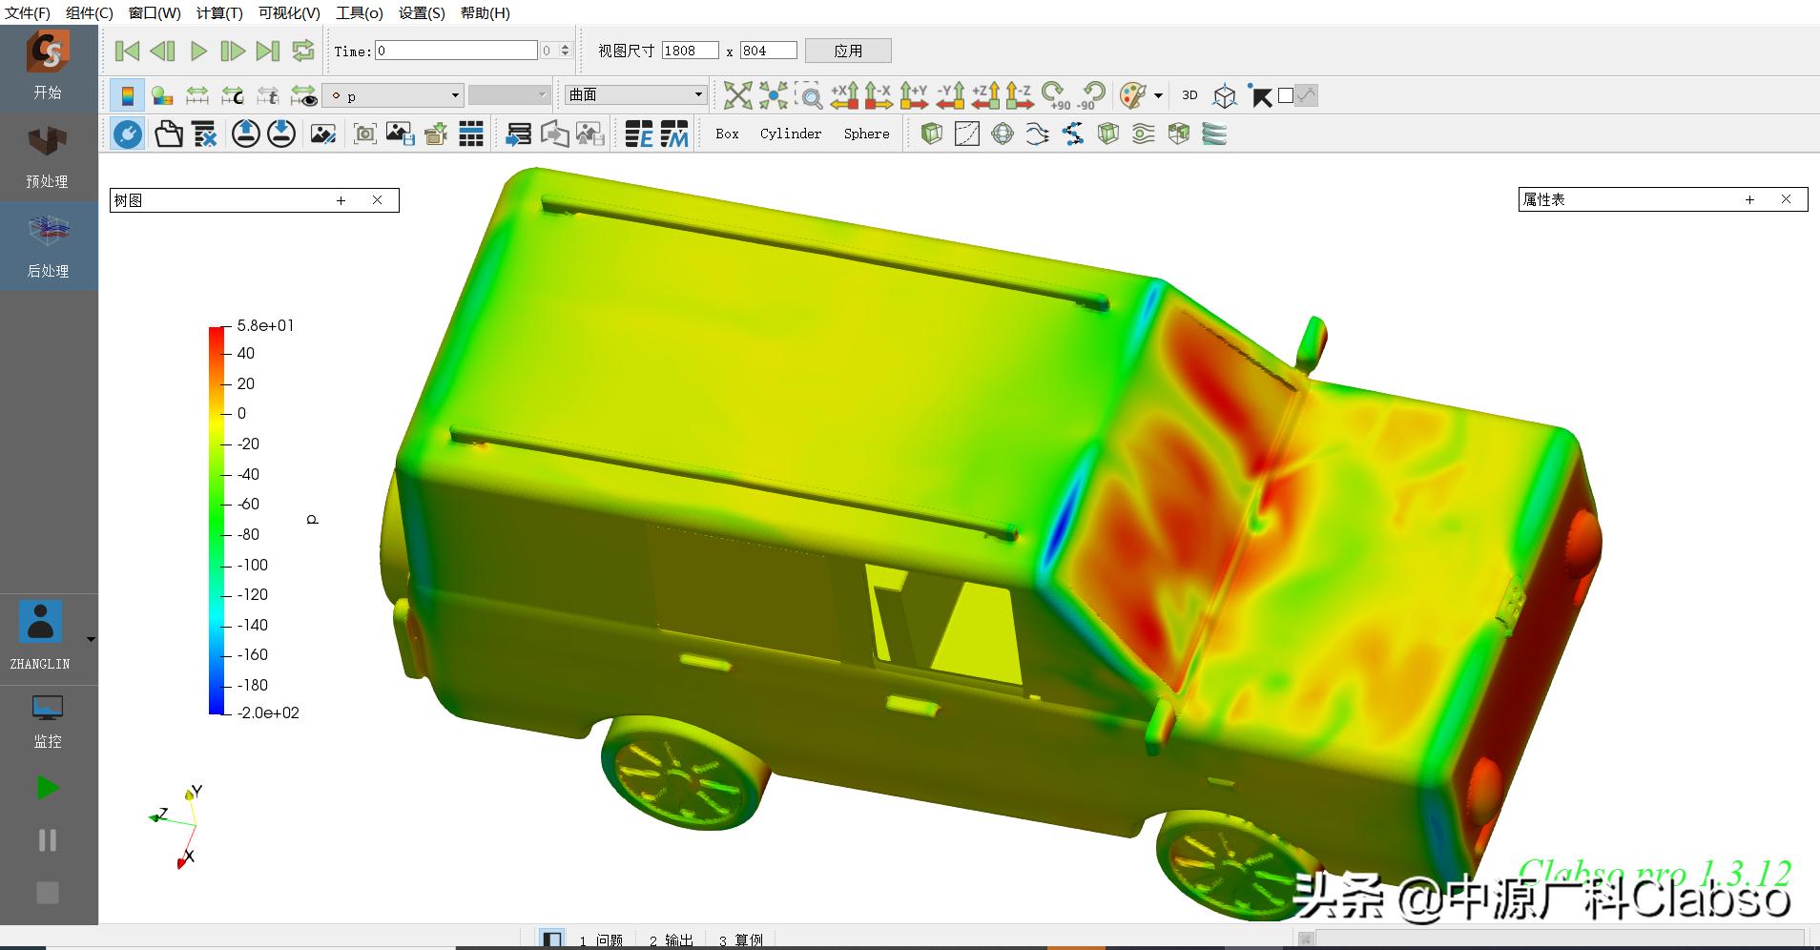
Task: Select the Sphere source button
Action: coord(866,134)
